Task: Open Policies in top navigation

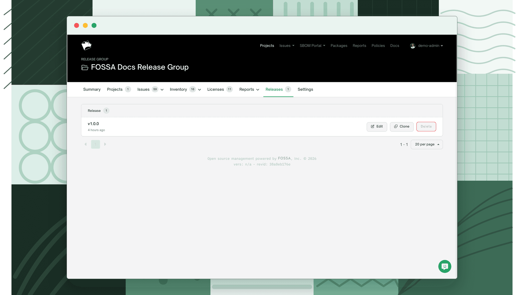Action: pos(378,46)
